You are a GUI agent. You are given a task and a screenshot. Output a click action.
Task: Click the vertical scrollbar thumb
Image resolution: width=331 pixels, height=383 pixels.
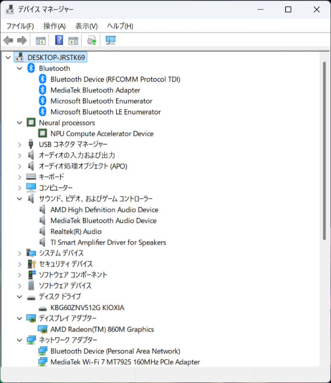324,151
